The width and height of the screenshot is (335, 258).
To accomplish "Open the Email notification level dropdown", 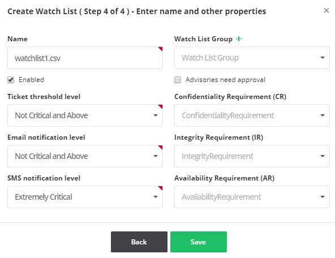I will (x=85, y=156).
